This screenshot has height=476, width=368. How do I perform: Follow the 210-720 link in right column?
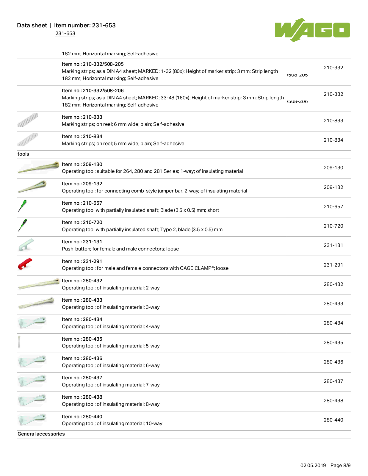pos(333,226)
